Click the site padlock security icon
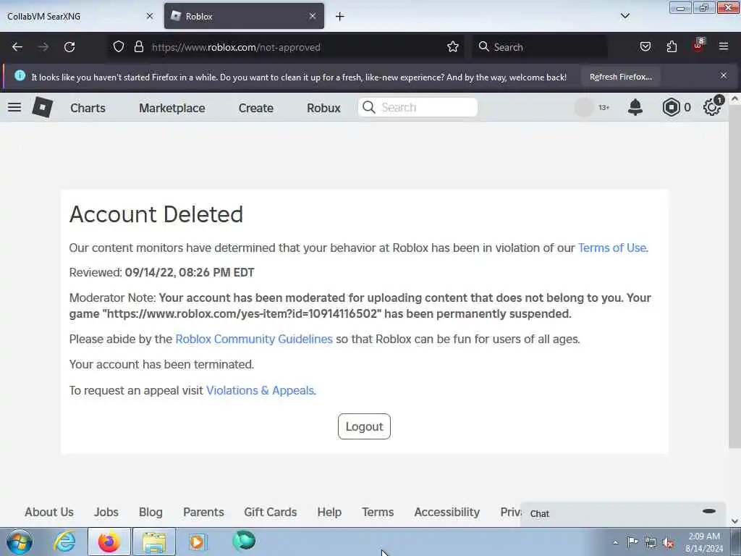Viewport: 741px width, 556px height. [x=138, y=47]
